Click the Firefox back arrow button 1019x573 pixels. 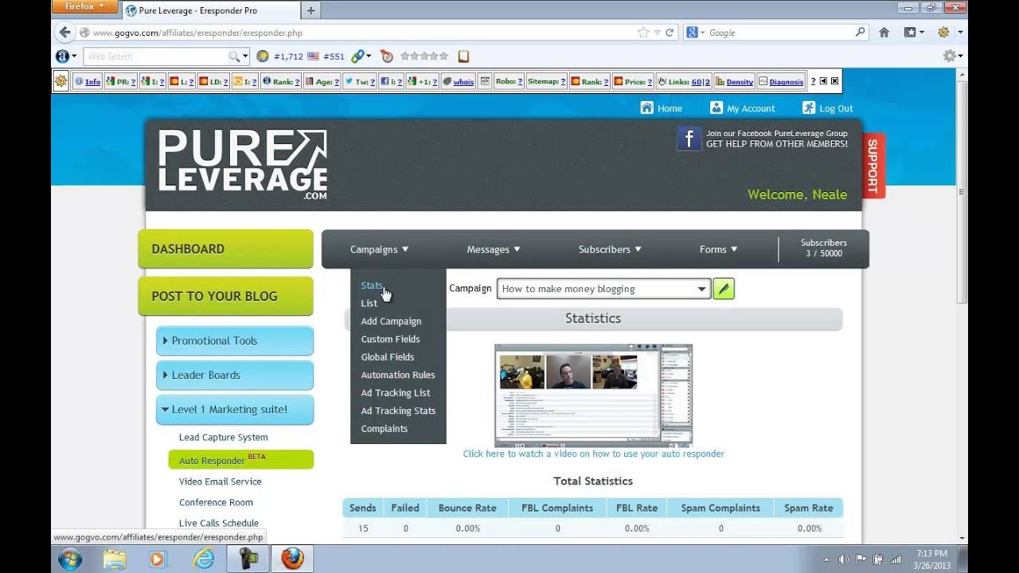tap(65, 33)
